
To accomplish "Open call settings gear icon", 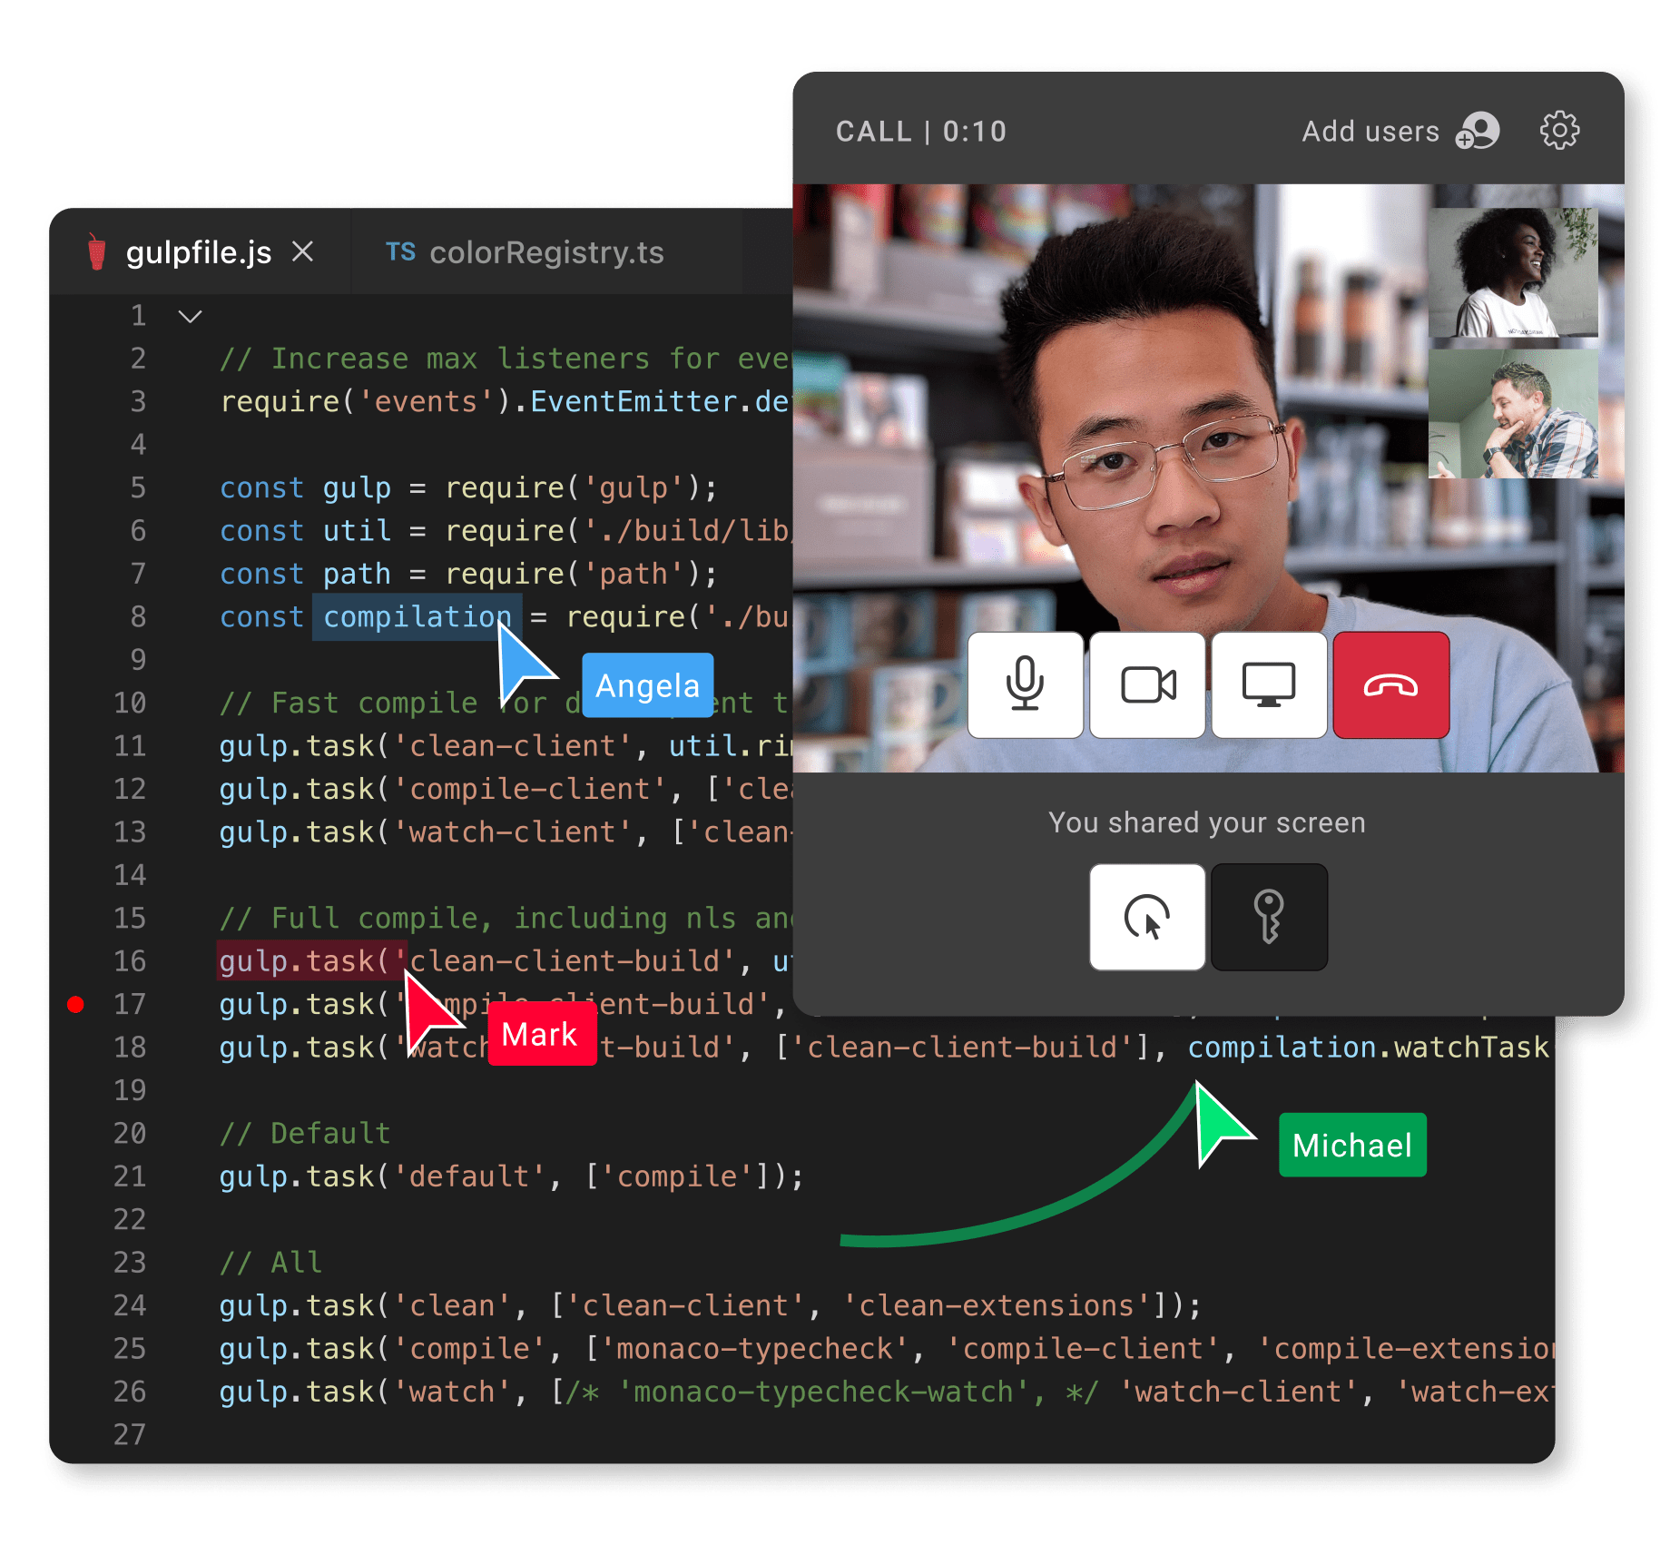I will (1559, 131).
